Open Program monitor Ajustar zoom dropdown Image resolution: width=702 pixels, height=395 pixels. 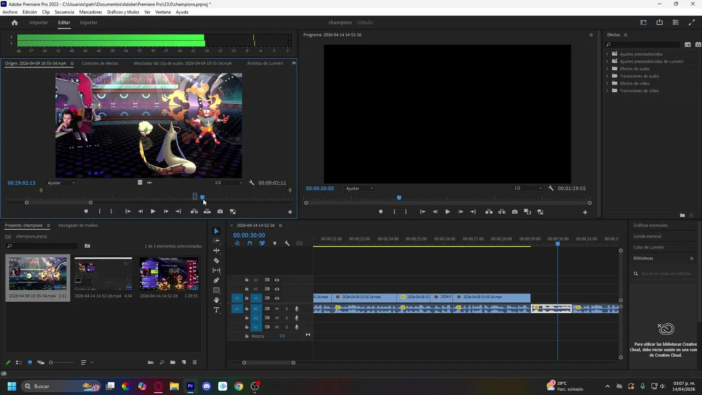[360, 188]
